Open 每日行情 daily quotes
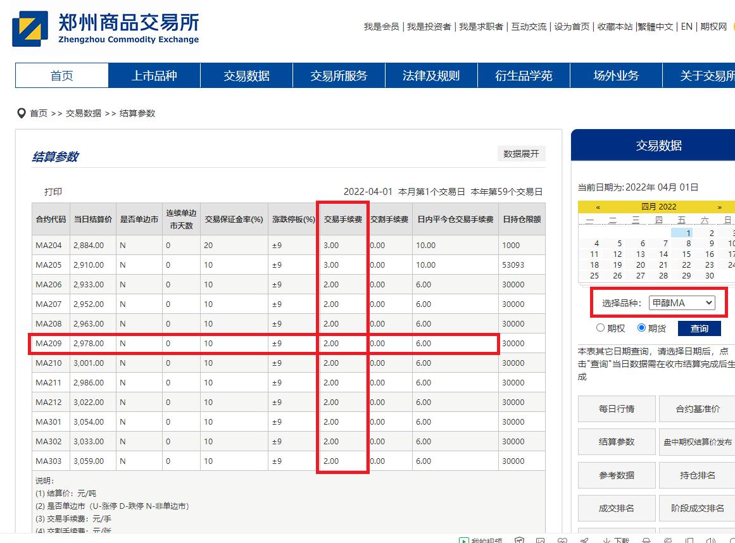Image resolution: width=735 pixels, height=543 pixels. click(617, 409)
